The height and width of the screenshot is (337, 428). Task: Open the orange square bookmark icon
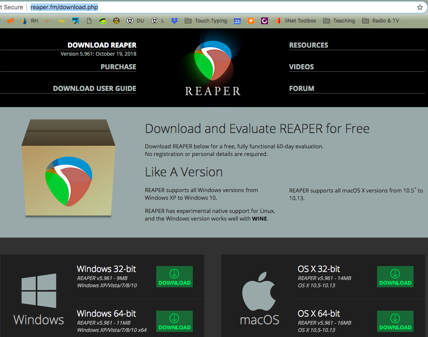coord(251,21)
